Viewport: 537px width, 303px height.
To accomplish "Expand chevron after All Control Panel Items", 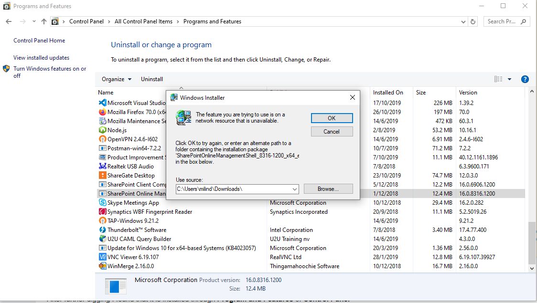I will pyautogui.click(x=178, y=21).
